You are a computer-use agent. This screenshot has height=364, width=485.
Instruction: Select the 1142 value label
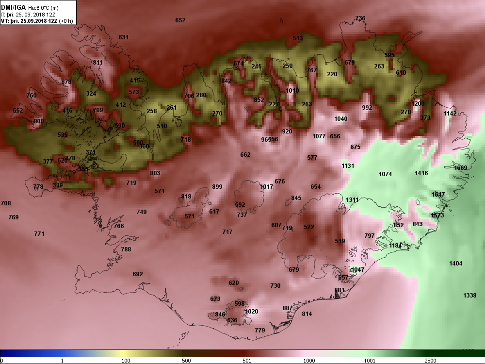pyautogui.click(x=450, y=113)
